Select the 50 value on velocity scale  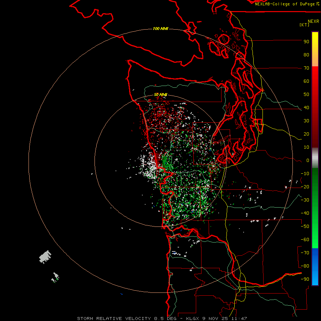tap(306, 95)
